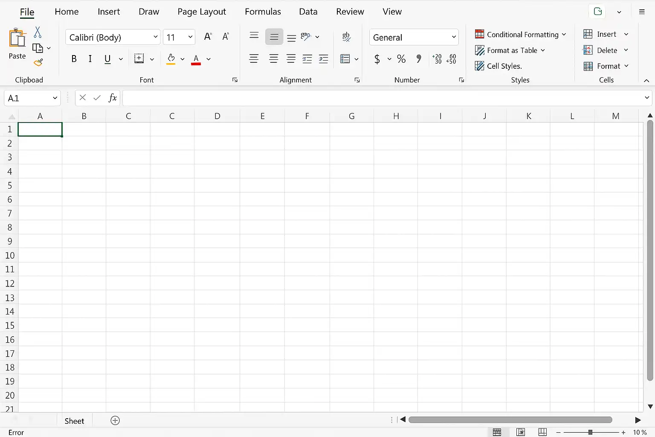Select the Format Painter brush icon
This screenshot has width=655, height=437.
38,63
